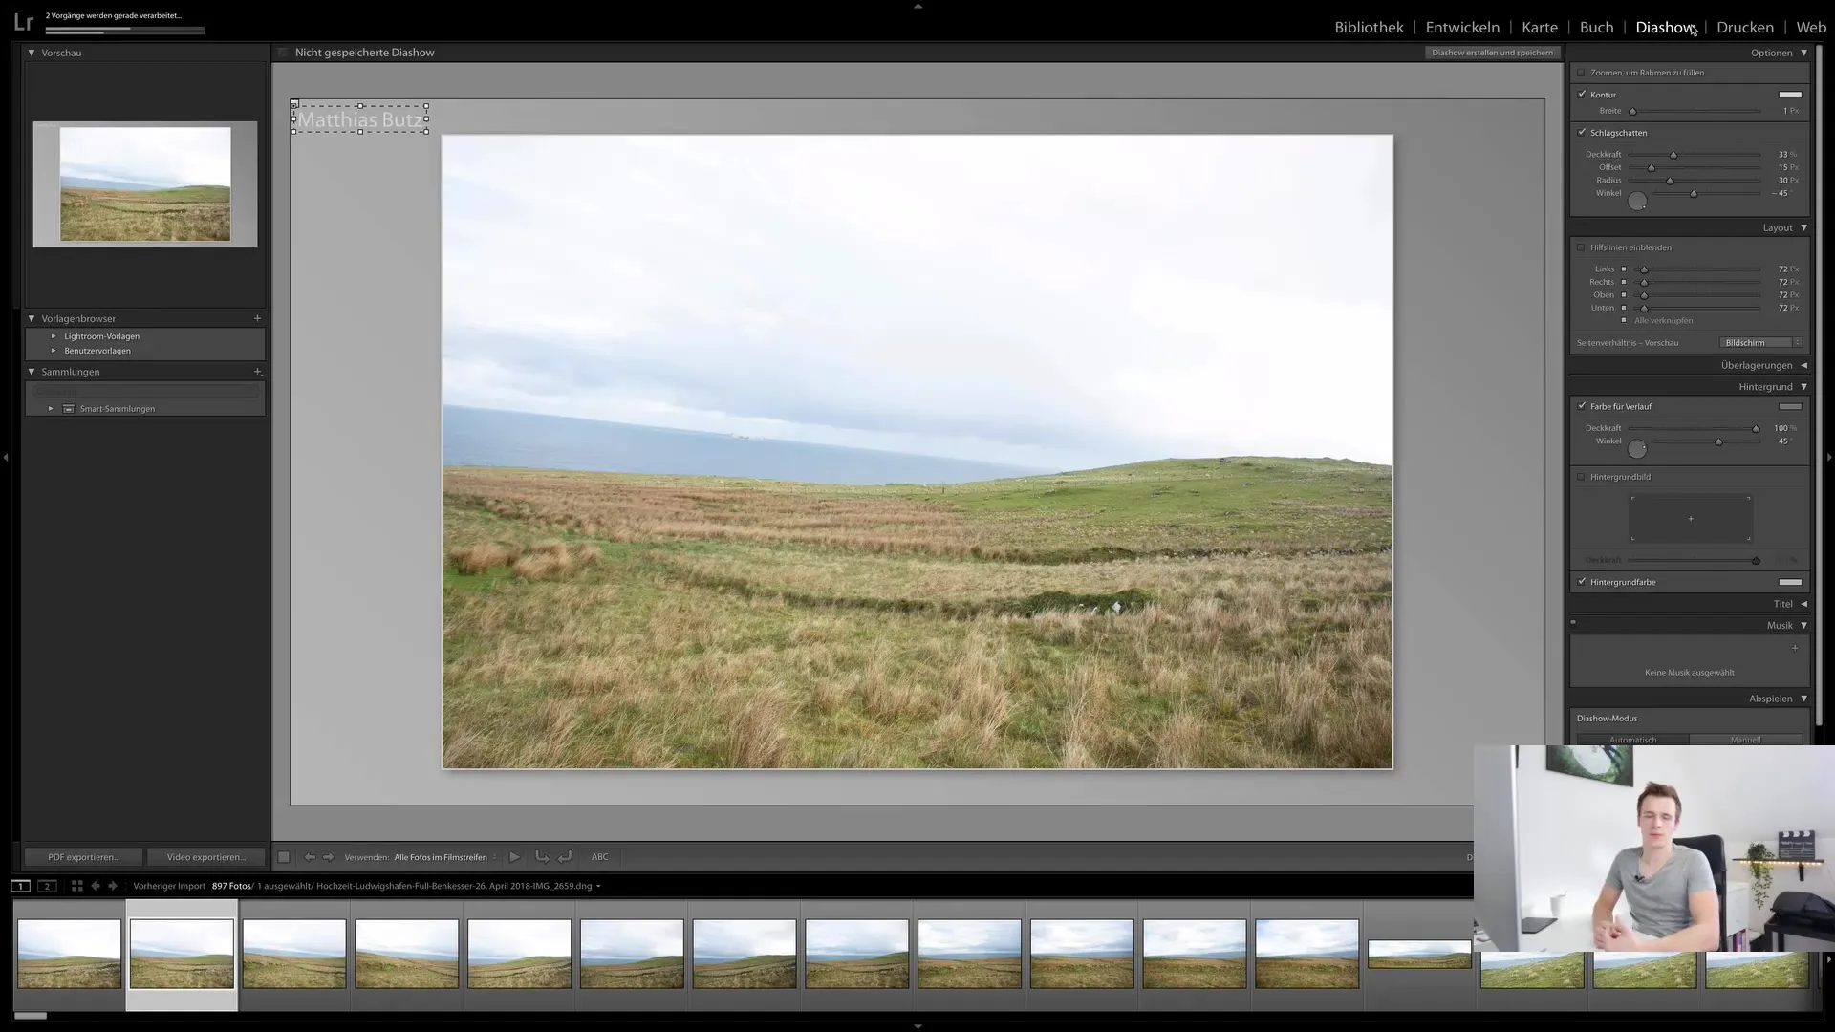The image size is (1835, 1032).
Task: Adjust Hintergrund Winkel dial
Action: tap(1637, 448)
